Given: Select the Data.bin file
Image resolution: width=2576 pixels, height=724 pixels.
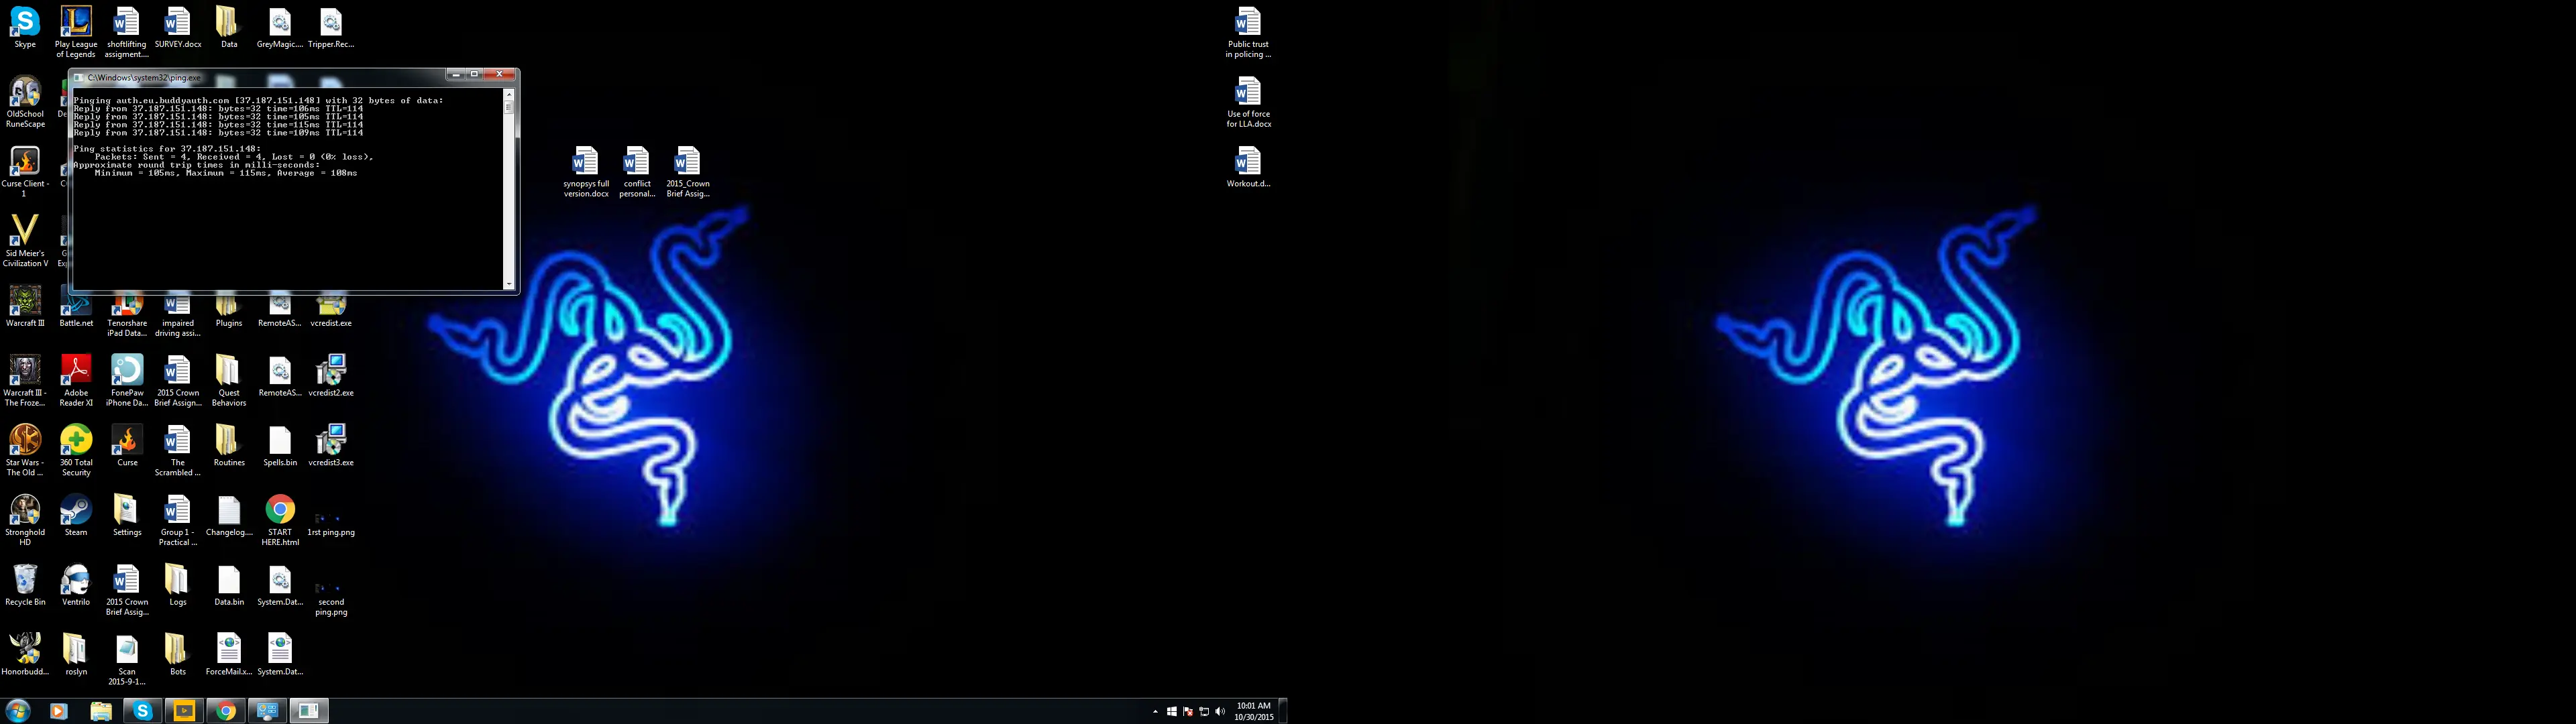Looking at the screenshot, I should 229,585.
